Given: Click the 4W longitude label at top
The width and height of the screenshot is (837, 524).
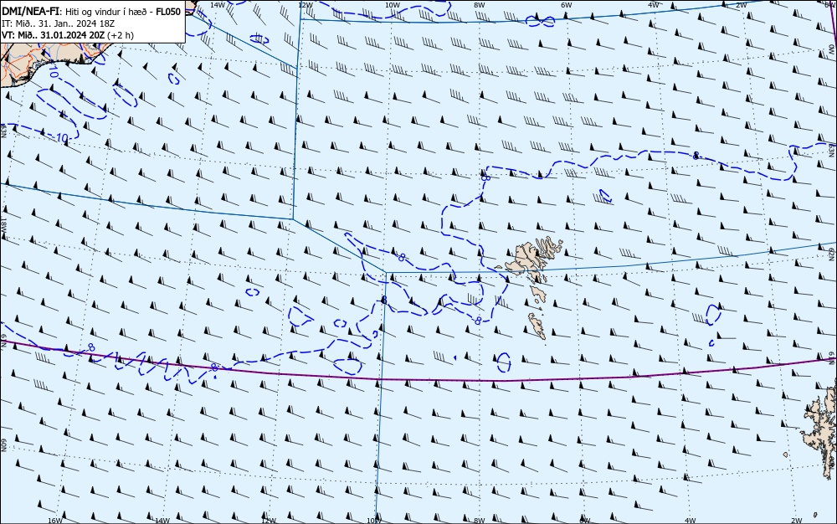Looking at the screenshot, I should (x=654, y=4).
